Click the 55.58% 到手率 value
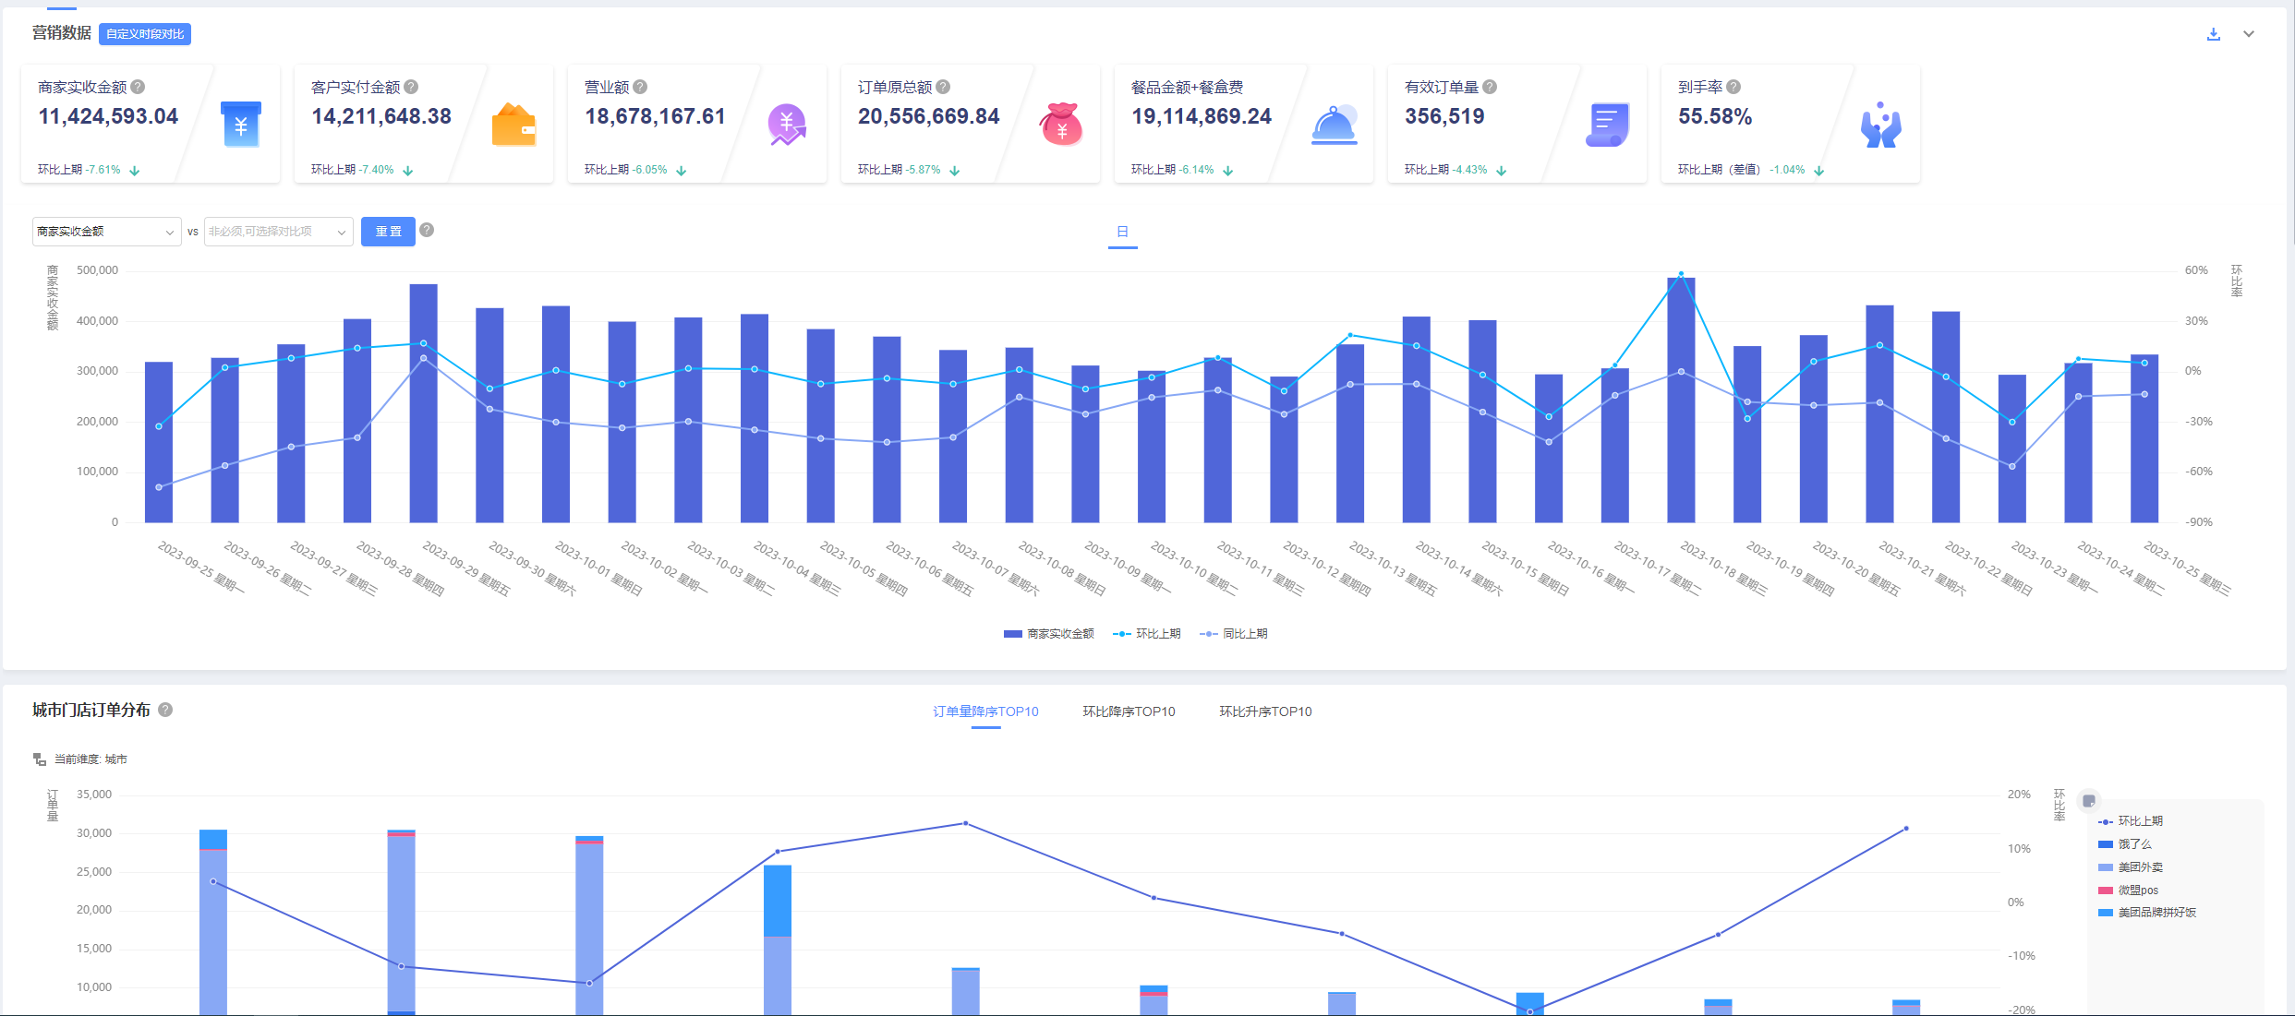The image size is (2295, 1016). pos(1715,116)
